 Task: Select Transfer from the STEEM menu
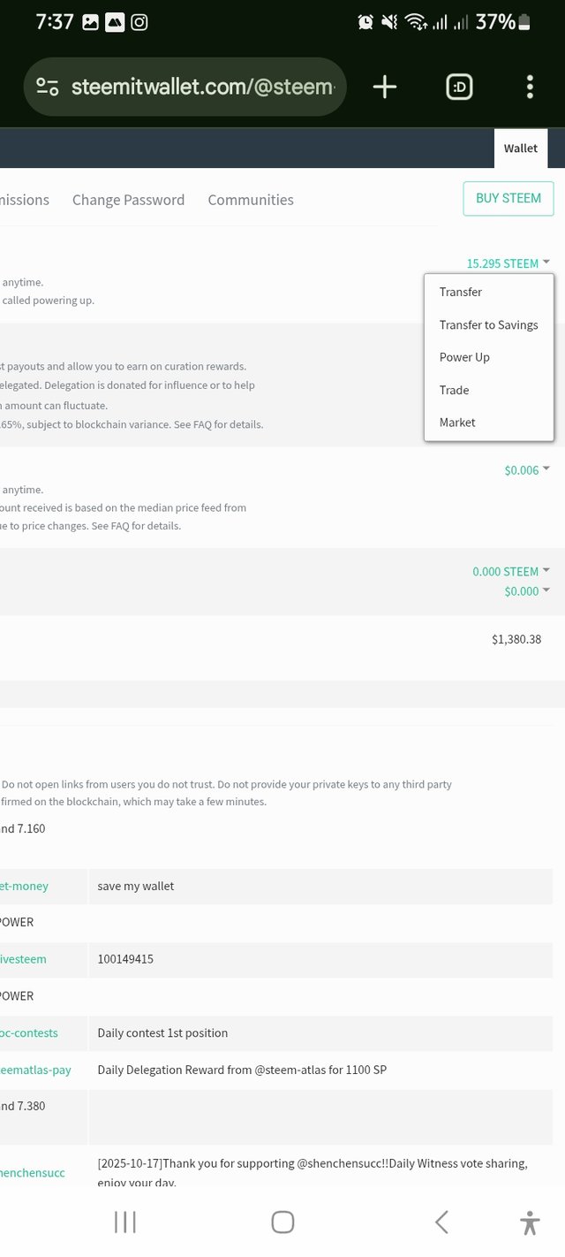tap(461, 292)
